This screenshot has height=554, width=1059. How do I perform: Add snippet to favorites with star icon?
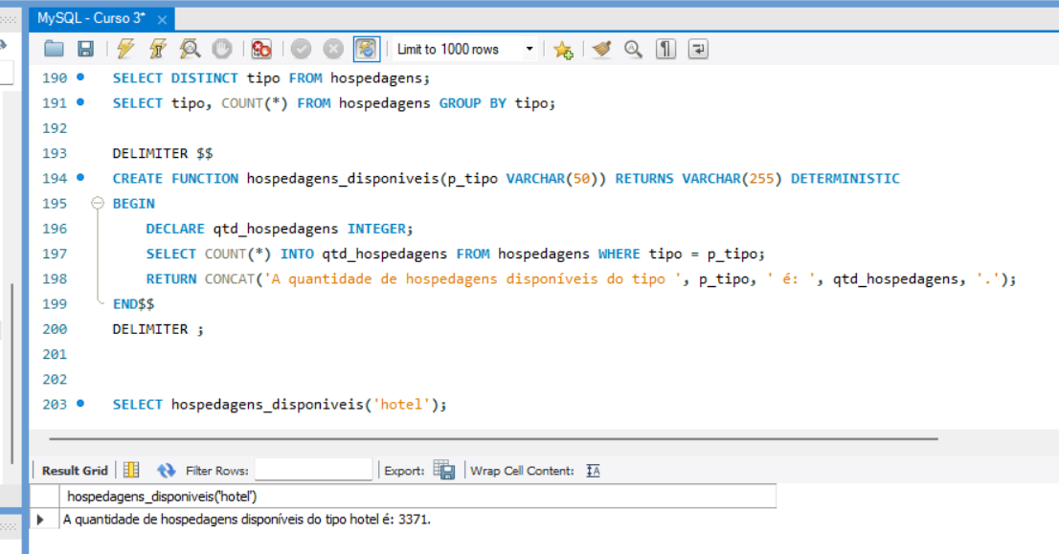[x=563, y=50]
